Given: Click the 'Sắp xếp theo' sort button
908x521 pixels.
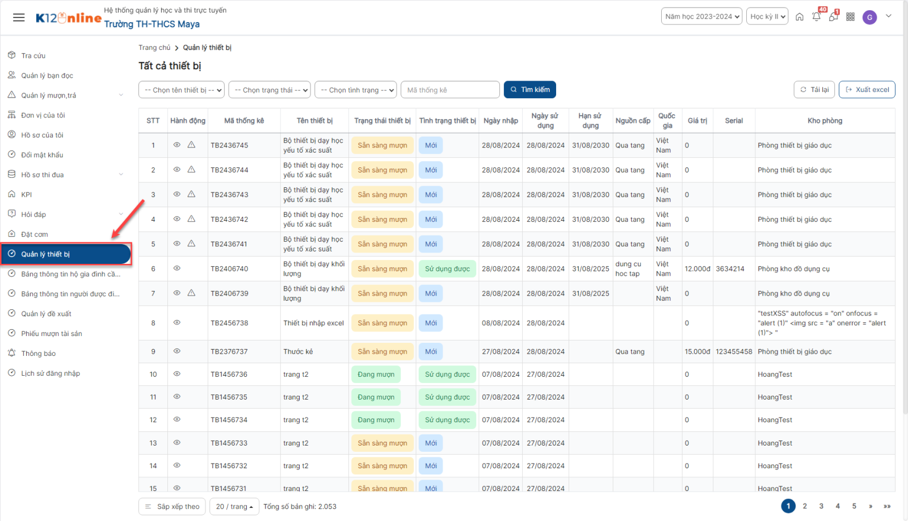Looking at the screenshot, I should [173, 506].
